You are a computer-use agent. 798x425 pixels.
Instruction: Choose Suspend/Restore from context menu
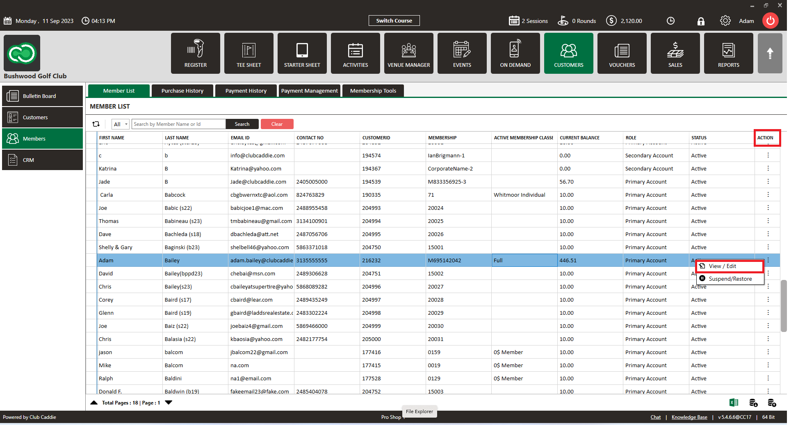730,279
